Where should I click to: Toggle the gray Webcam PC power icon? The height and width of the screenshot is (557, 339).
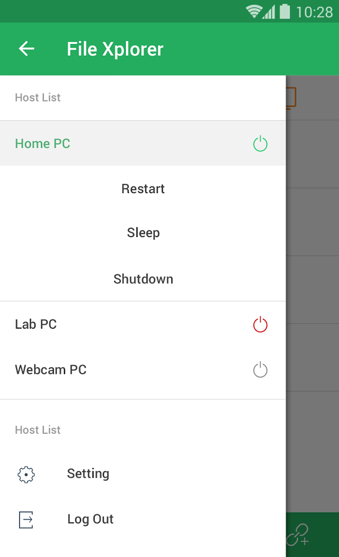click(260, 369)
